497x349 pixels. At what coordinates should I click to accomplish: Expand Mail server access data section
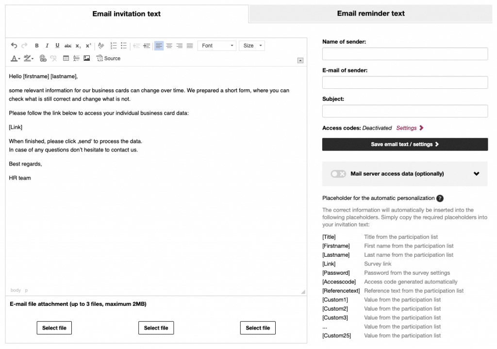(476, 174)
